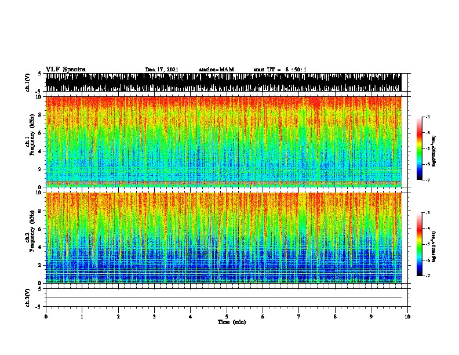Click the time axis tick label "3"

pyautogui.click(x=154, y=317)
